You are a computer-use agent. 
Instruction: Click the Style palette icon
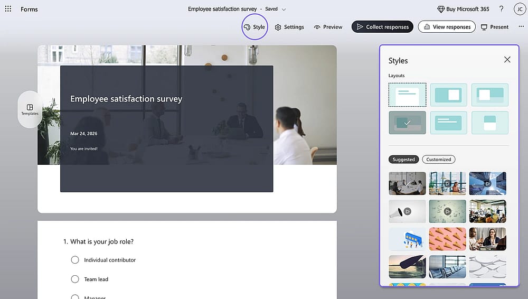click(x=247, y=27)
